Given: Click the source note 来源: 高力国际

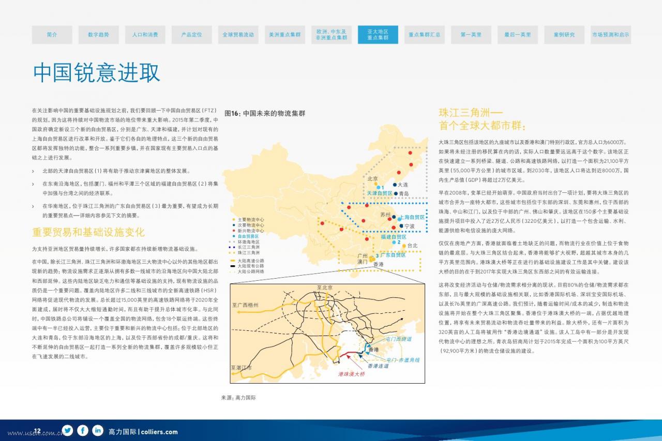Looking at the screenshot, I should tap(238, 398).
